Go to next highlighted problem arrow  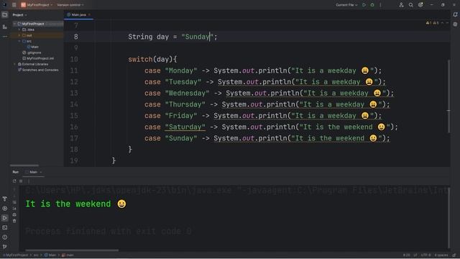[447, 23]
